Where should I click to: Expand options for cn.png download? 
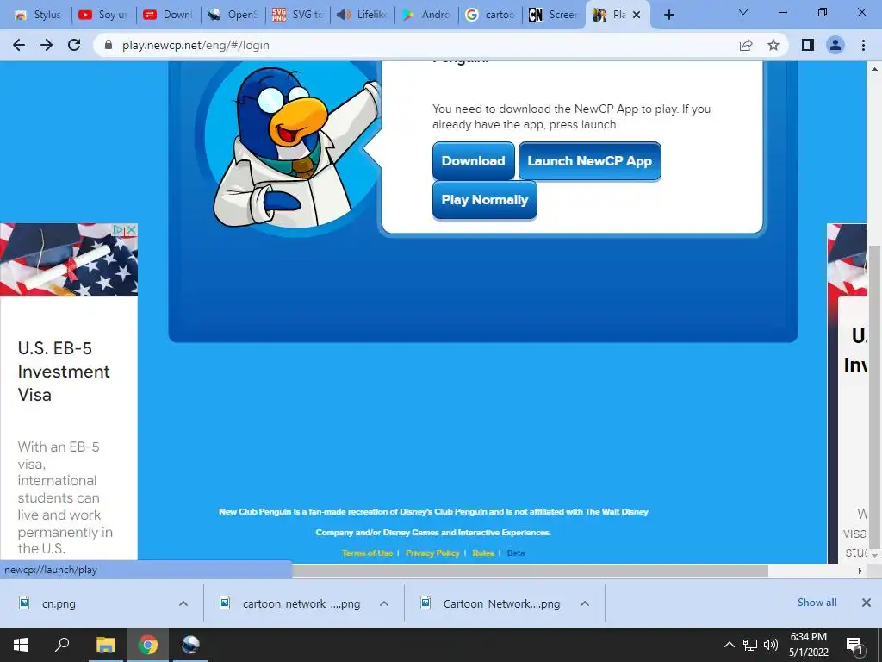183,603
